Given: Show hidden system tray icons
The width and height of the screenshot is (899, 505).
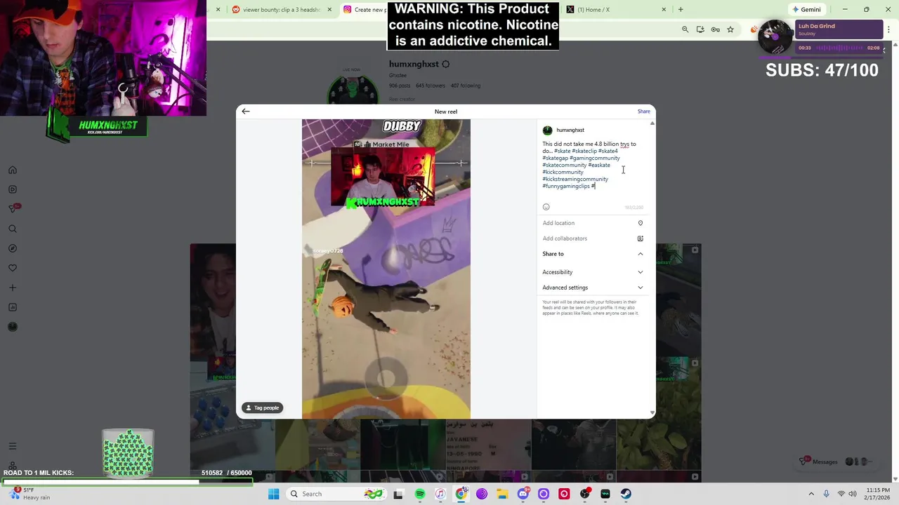Looking at the screenshot, I should pyautogui.click(x=811, y=494).
